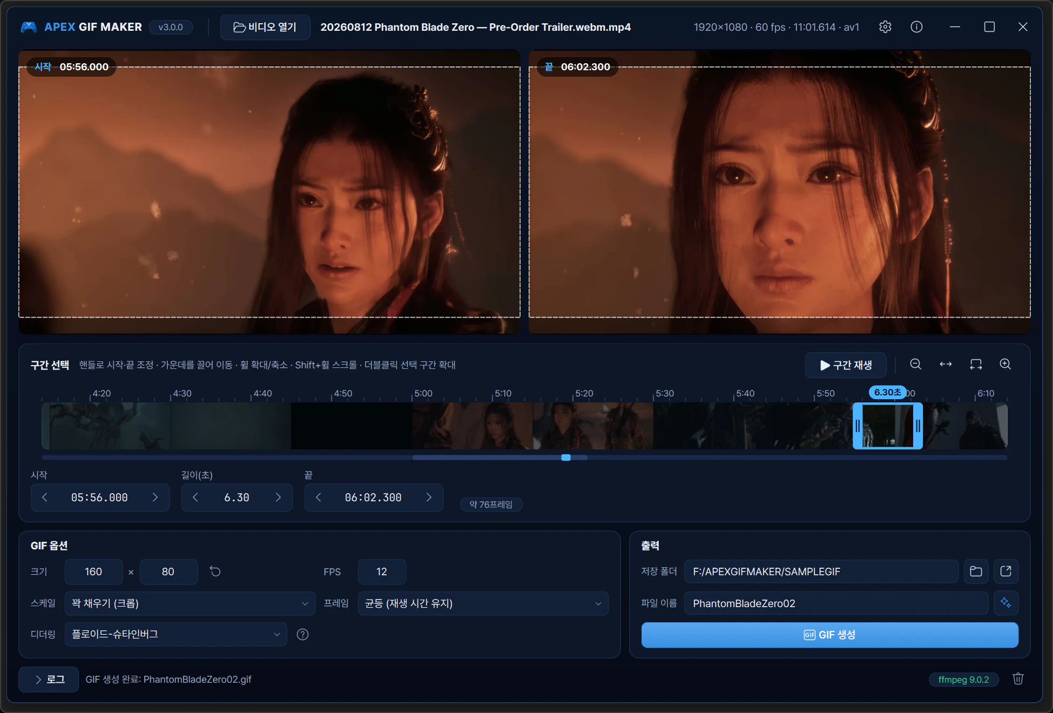Open the info icon in title bar
This screenshot has height=713, width=1053.
pyautogui.click(x=916, y=27)
